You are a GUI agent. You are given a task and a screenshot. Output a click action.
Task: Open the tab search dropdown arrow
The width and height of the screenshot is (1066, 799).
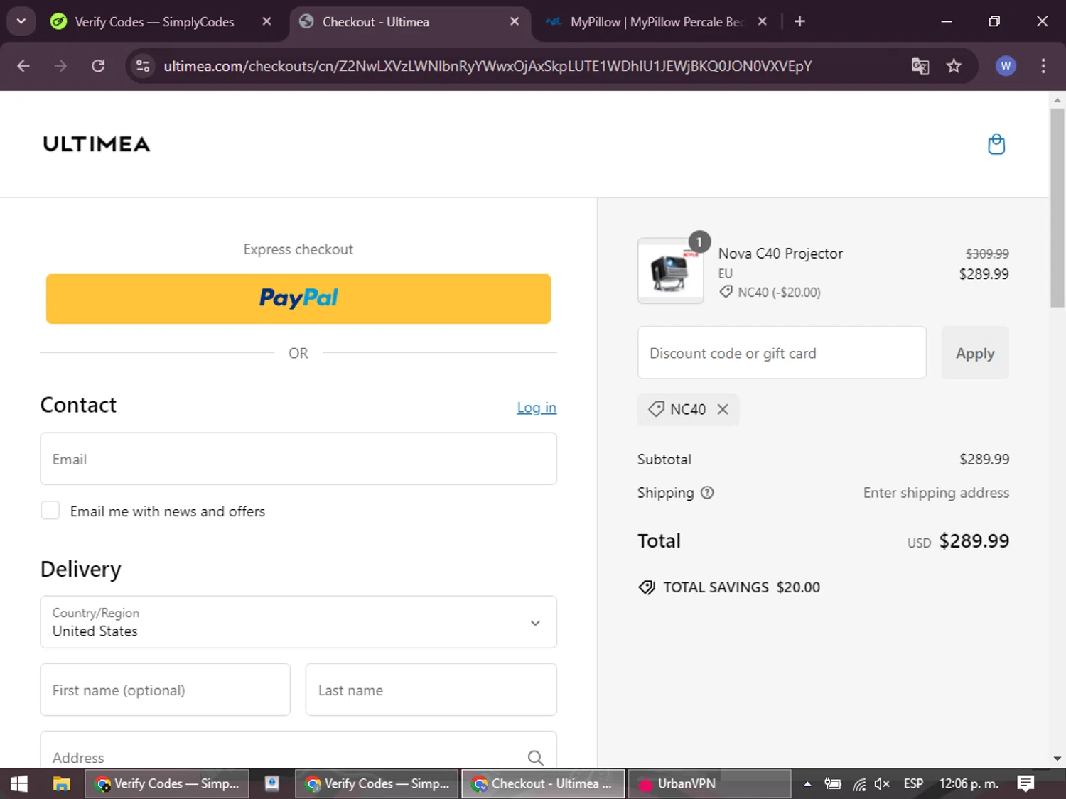pyautogui.click(x=21, y=21)
